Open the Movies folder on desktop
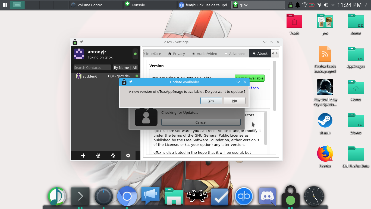The width and height of the screenshot is (371, 209). pyautogui.click(x=356, y=124)
